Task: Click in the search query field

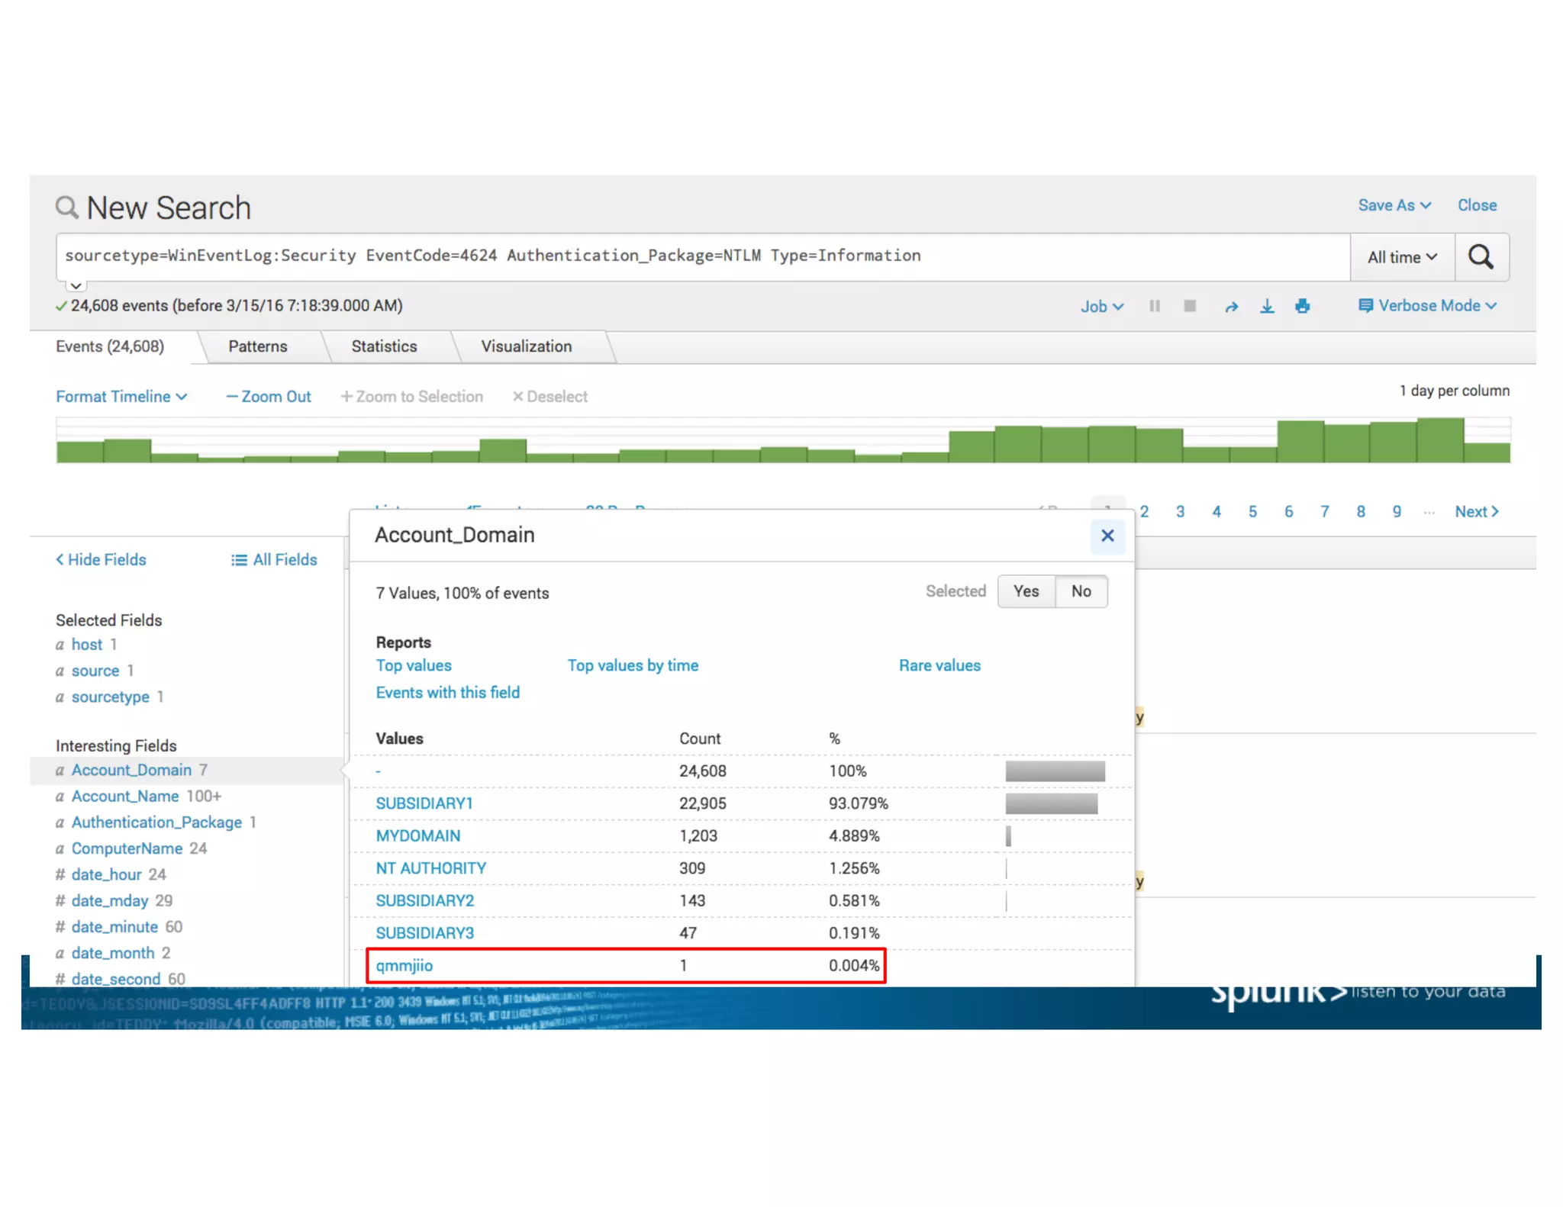Action: point(687,256)
